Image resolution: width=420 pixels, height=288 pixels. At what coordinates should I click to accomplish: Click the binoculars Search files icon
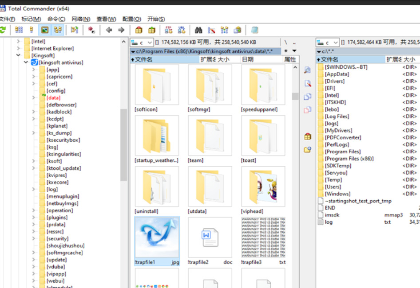[198, 30]
